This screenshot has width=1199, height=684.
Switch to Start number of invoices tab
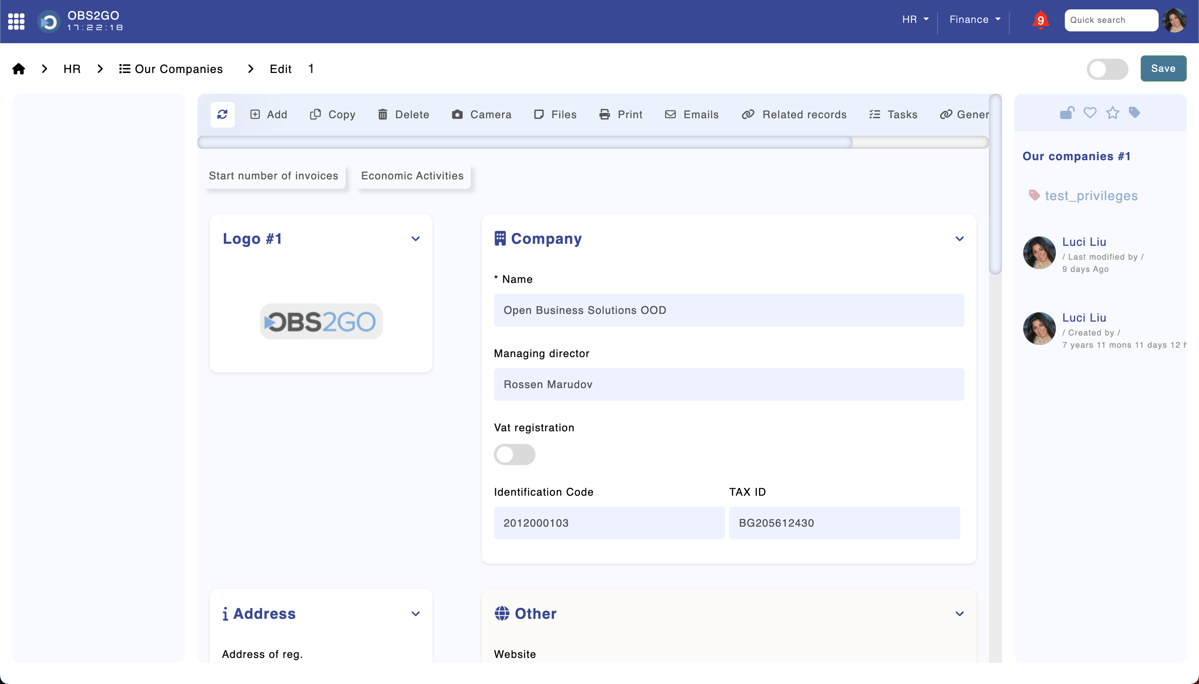click(x=273, y=175)
